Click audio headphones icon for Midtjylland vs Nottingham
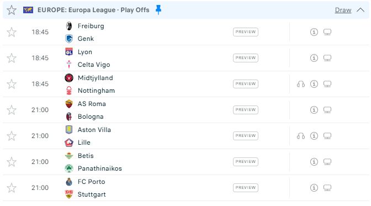 (x=301, y=84)
